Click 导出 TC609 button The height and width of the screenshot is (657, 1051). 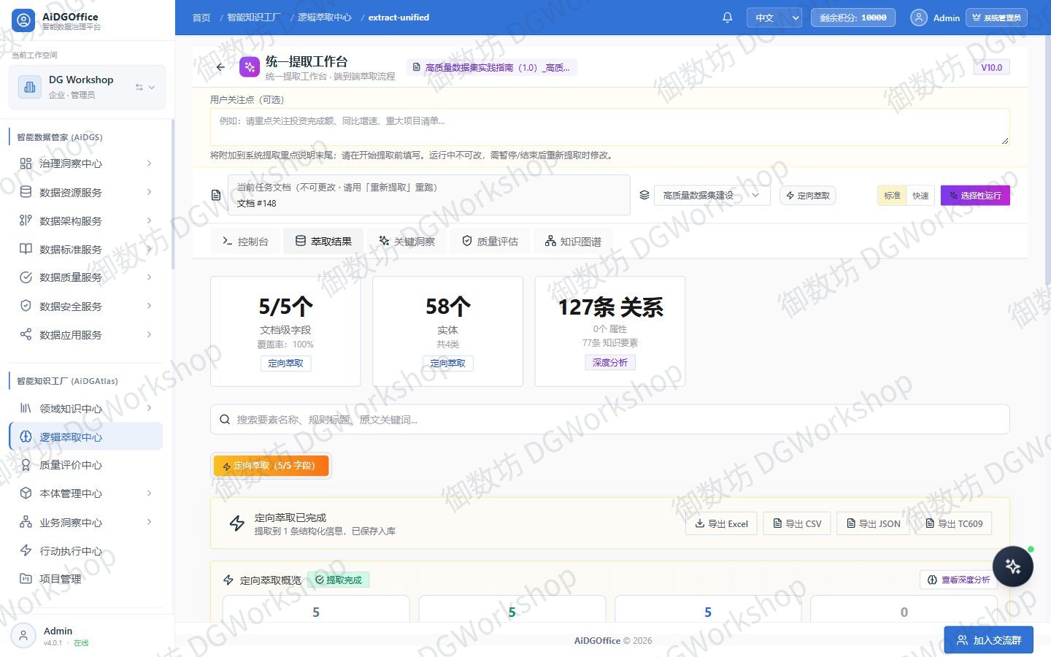pos(954,523)
